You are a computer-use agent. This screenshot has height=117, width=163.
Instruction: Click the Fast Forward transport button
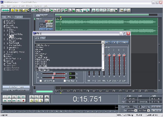pyautogui.click(x=14, y=101)
